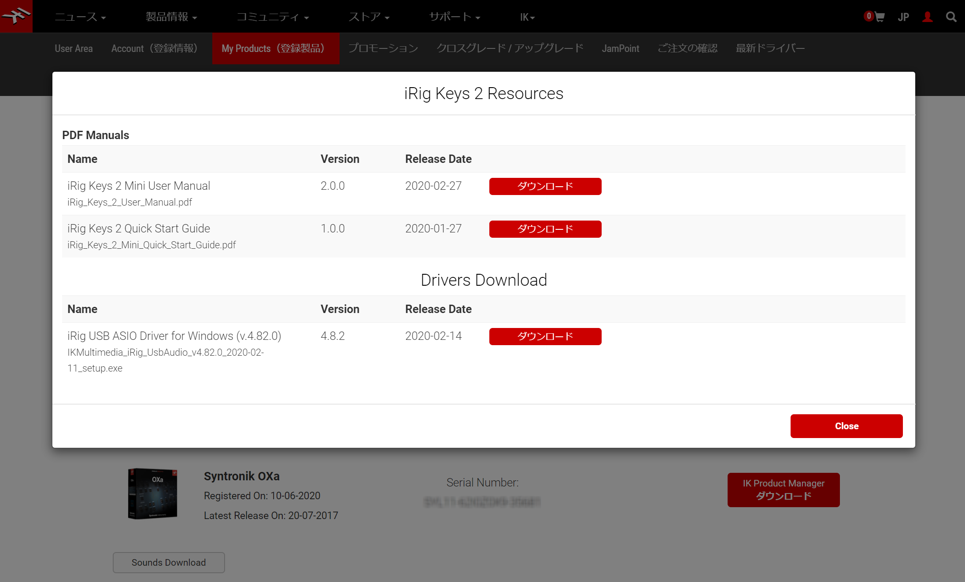Open the user account icon

click(928, 17)
